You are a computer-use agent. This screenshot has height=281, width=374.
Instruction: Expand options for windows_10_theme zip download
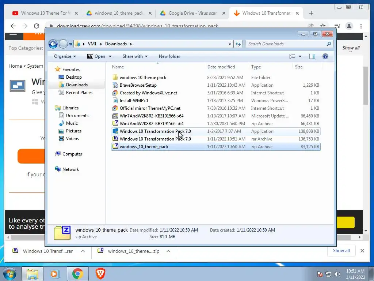(x=168, y=251)
